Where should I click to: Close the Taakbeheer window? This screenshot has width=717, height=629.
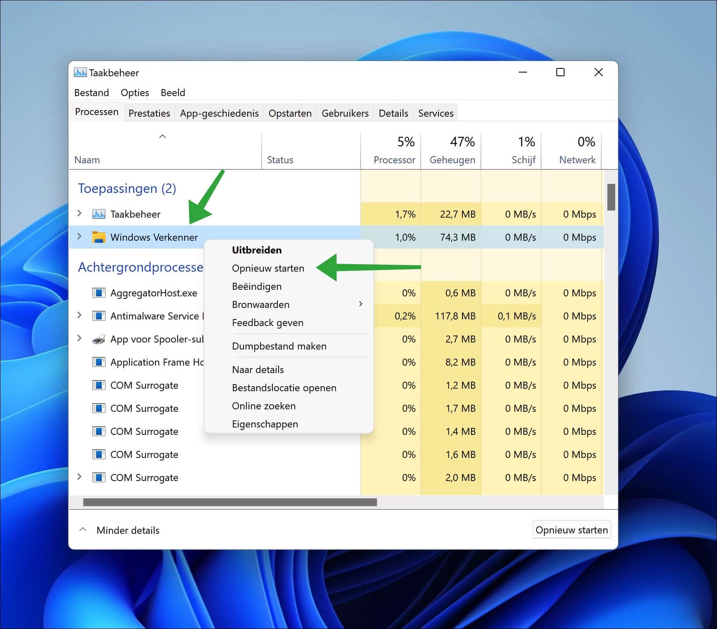599,73
